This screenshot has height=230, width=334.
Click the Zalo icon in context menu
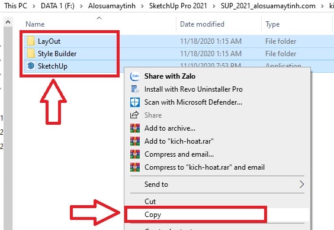[x=135, y=76]
